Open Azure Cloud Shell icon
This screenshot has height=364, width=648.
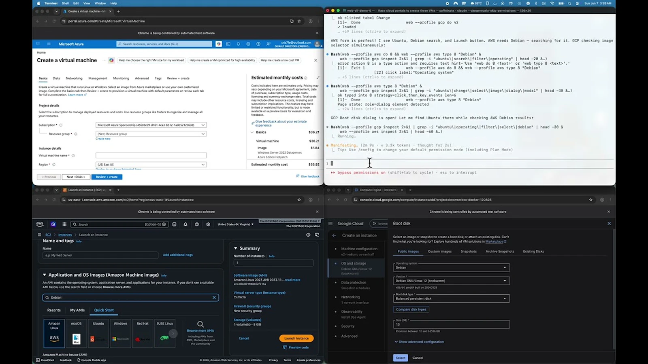[x=228, y=44]
